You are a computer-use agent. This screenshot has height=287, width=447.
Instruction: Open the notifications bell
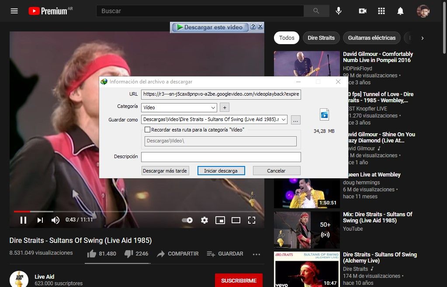pyautogui.click(x=400, y=11)
